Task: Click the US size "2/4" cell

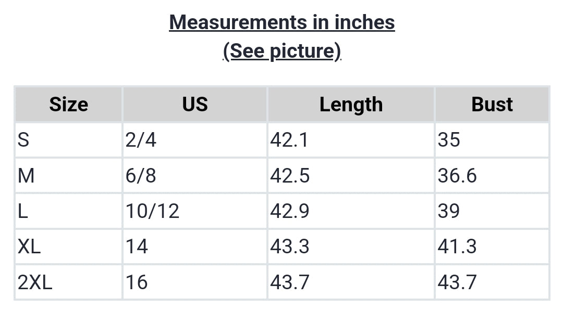Action: 141,140
